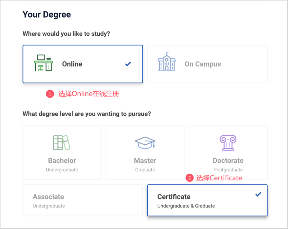The width and height of the screenshot is (288, 229).
Task: Click the Certificate title text
Action: coord(174,197)
